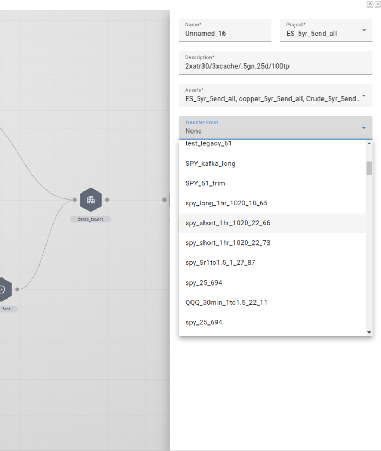Choose spy_short_1hr_1020_22_73 from the list

click(227, 243)
